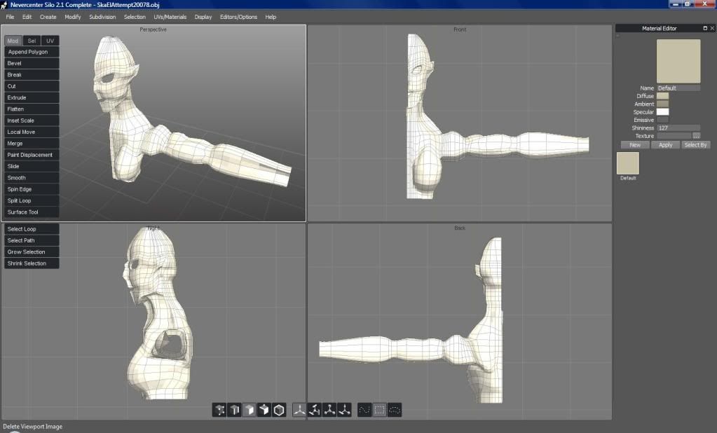Image resolution: width=717 pixels, height=433 pixels.
Task: Browse for texture with the ... button
Action: coord(696,136)
